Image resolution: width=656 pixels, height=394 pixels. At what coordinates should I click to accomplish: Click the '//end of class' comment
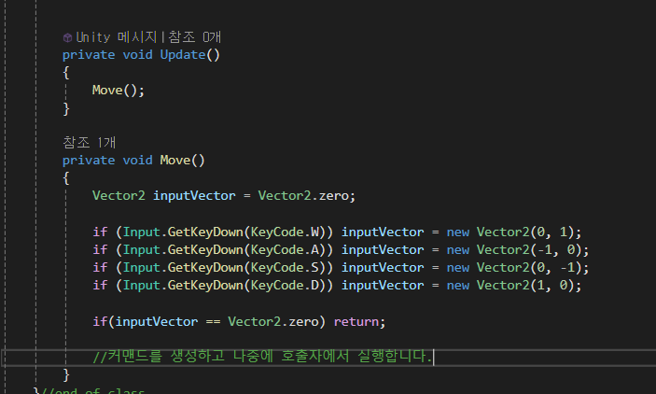[92, 390]
